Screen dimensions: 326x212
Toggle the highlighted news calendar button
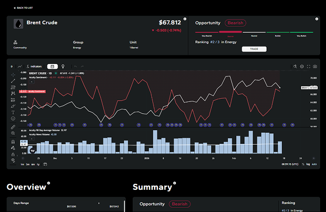click(x=52, y=67)
